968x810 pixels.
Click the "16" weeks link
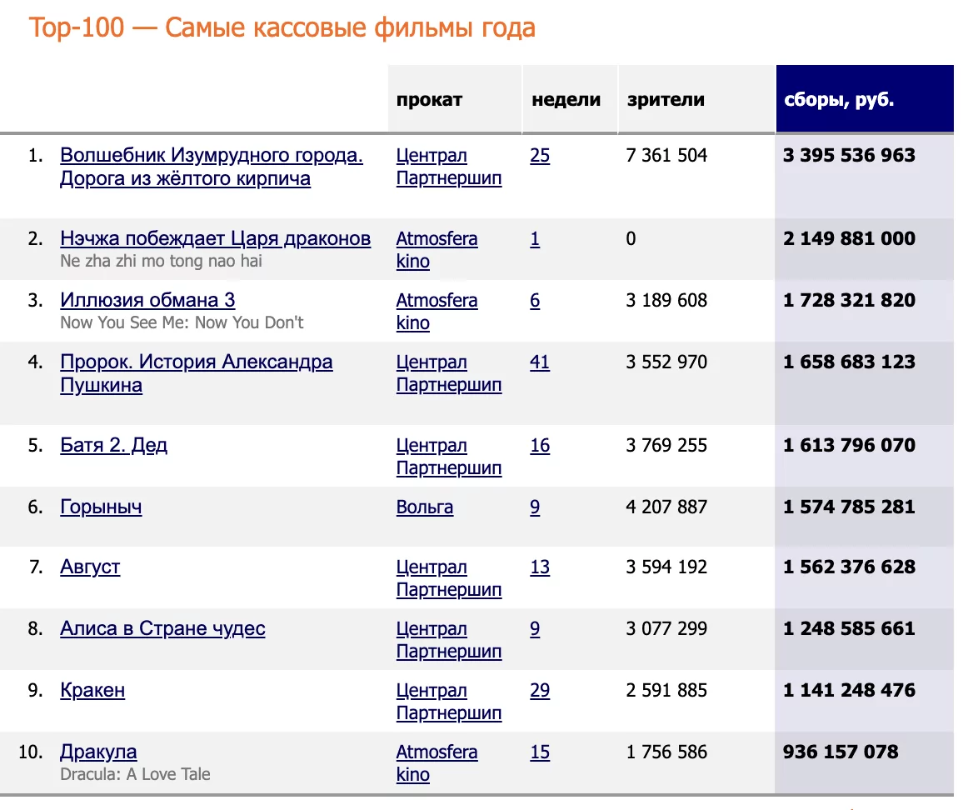pos(539,446)
